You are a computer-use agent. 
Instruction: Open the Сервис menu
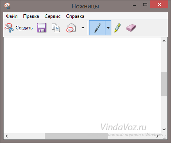click(52, 16)
